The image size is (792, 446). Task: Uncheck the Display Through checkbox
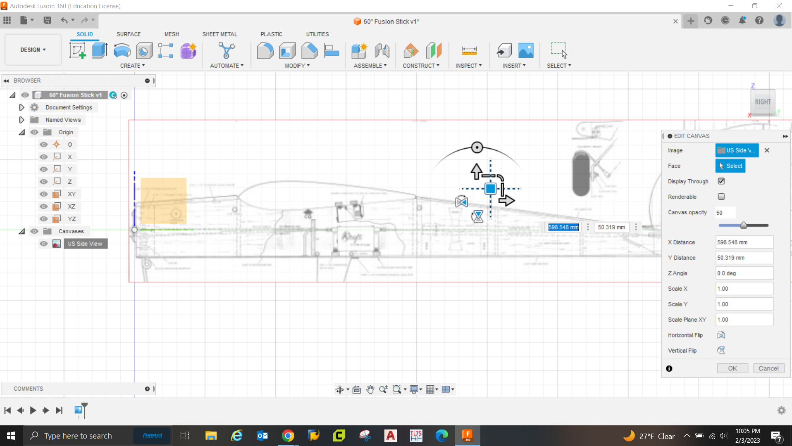click(721, 181)
